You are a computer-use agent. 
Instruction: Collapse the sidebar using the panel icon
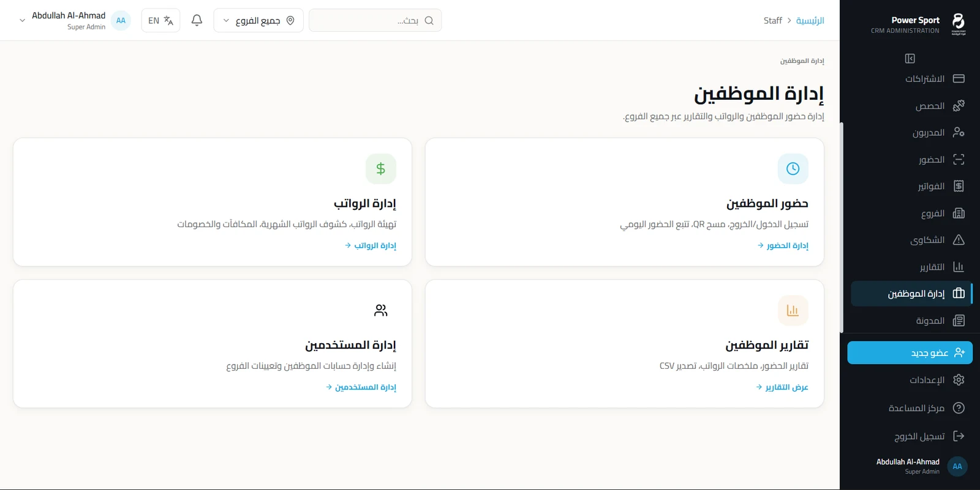(x=910, y=59)
